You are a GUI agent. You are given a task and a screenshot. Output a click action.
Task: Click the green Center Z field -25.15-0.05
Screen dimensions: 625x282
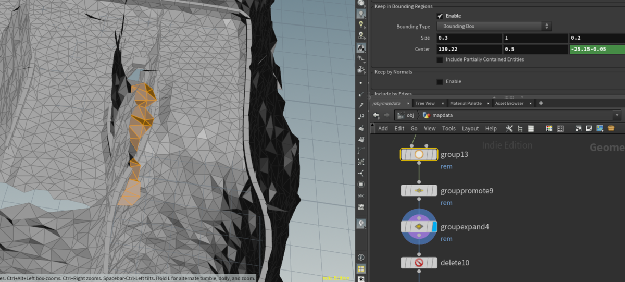pos(597,49)
